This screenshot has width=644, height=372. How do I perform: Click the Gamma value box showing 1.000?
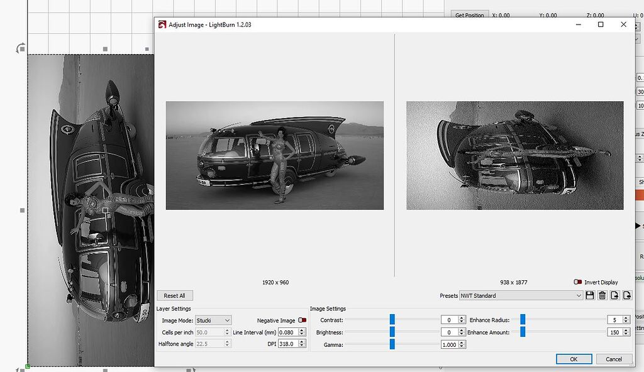click(x=449, y=344)
